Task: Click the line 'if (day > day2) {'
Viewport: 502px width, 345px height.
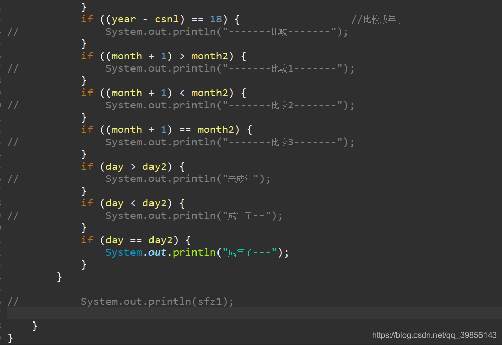Action: 133,167
